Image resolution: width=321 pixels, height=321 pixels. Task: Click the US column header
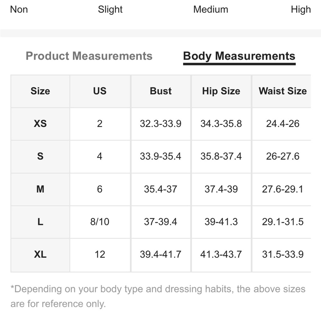click(x=100, y=91)
